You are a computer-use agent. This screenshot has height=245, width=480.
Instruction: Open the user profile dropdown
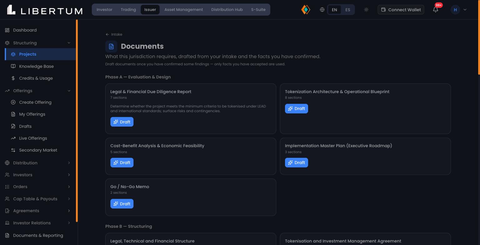click(x=459, y=10)
